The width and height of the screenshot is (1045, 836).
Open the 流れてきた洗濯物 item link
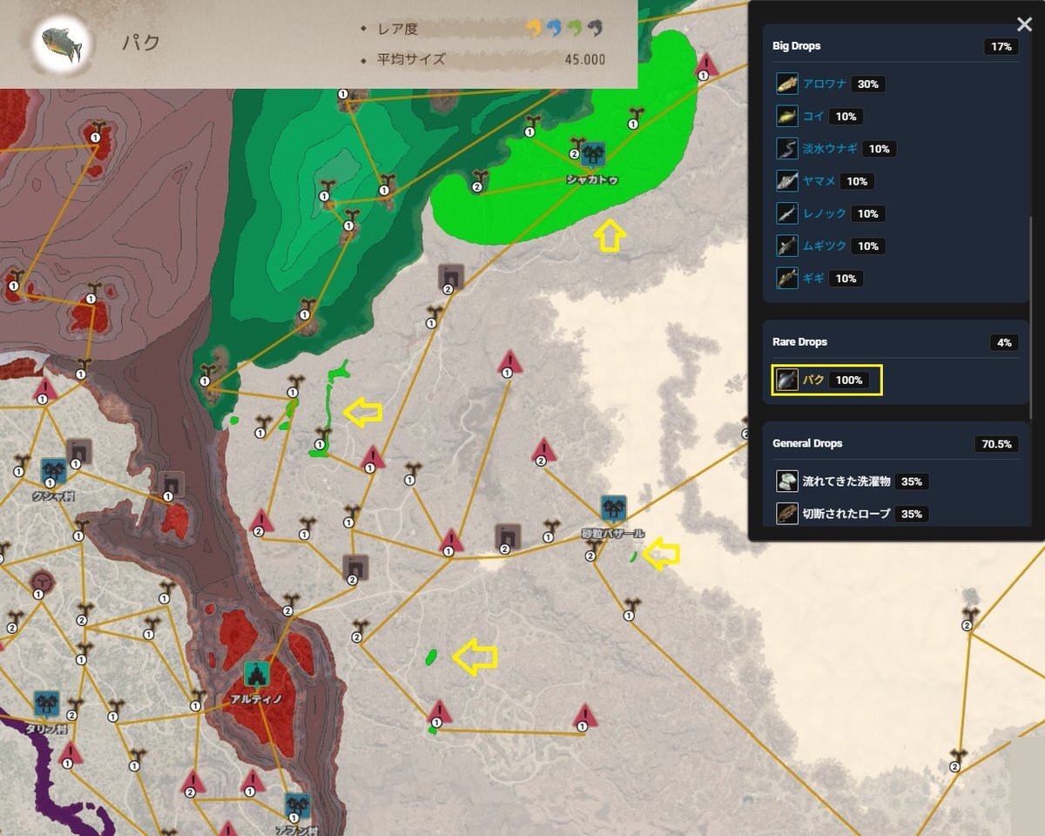(846, 482)
